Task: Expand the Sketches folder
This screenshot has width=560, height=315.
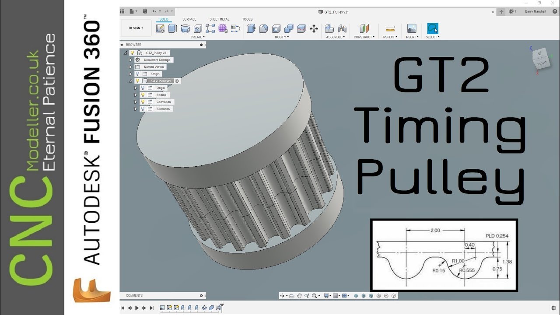Action: pos(136,109)
